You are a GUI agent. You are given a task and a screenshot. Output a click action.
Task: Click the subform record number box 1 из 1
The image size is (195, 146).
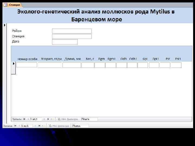click(x=36, y=119)
